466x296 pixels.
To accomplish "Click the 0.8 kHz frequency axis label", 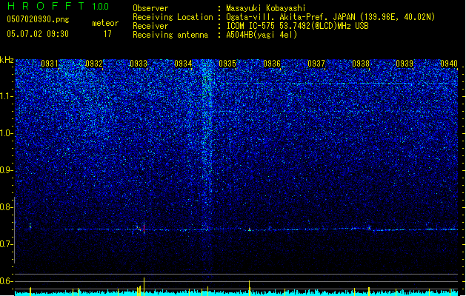I will (x=6, y=207).
